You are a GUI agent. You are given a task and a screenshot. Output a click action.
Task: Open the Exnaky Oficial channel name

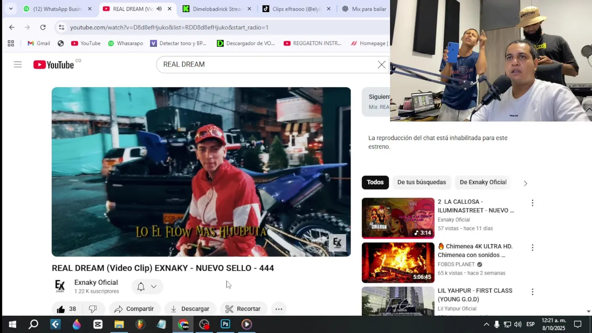tap(96, 283)
